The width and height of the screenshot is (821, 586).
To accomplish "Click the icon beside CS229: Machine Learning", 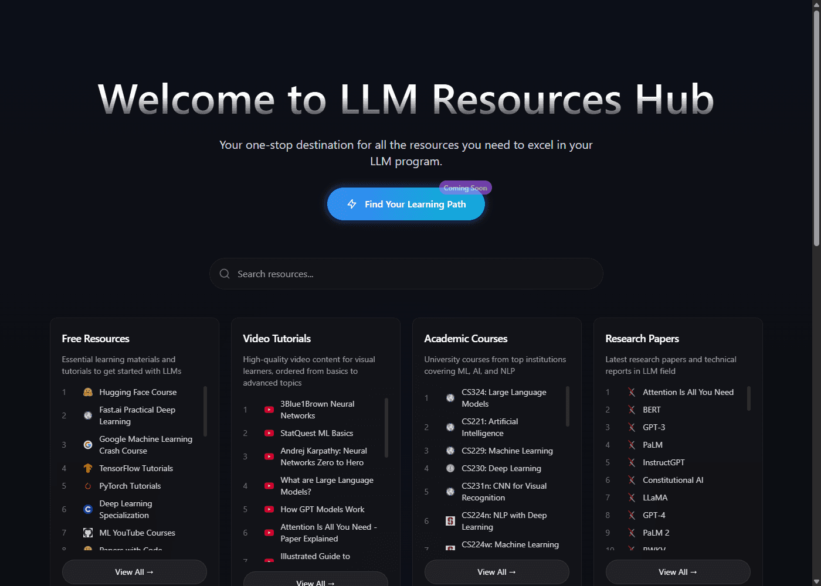I will pyautogui.click(x=450, y=451).
